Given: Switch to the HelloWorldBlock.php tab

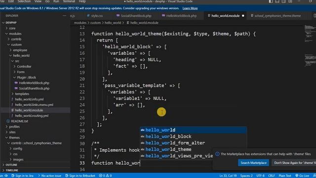Looking at the screenshot, I should [x=179, y=16].
